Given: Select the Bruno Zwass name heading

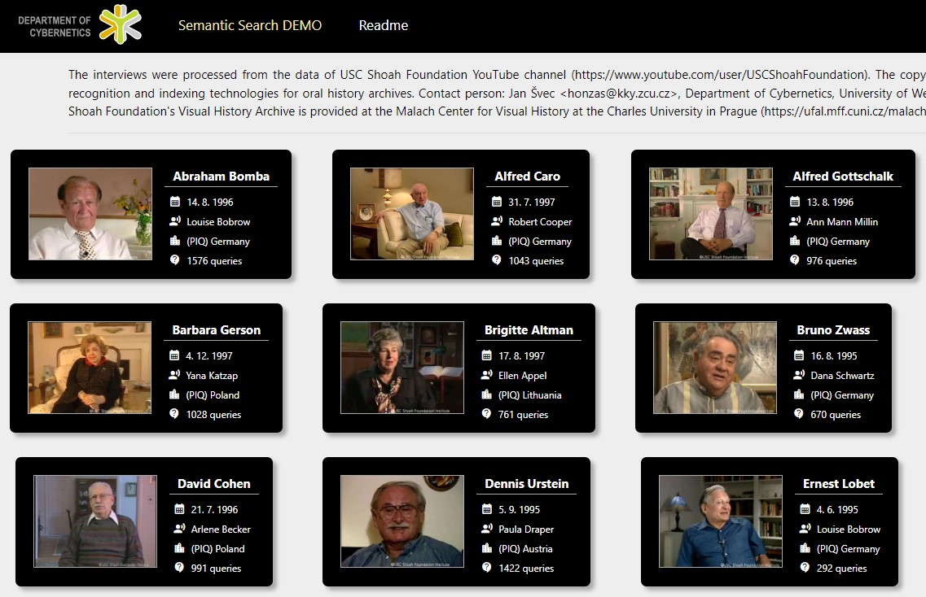Looking at the screenshot, I should pyautogui.click(x=833, y=330).
